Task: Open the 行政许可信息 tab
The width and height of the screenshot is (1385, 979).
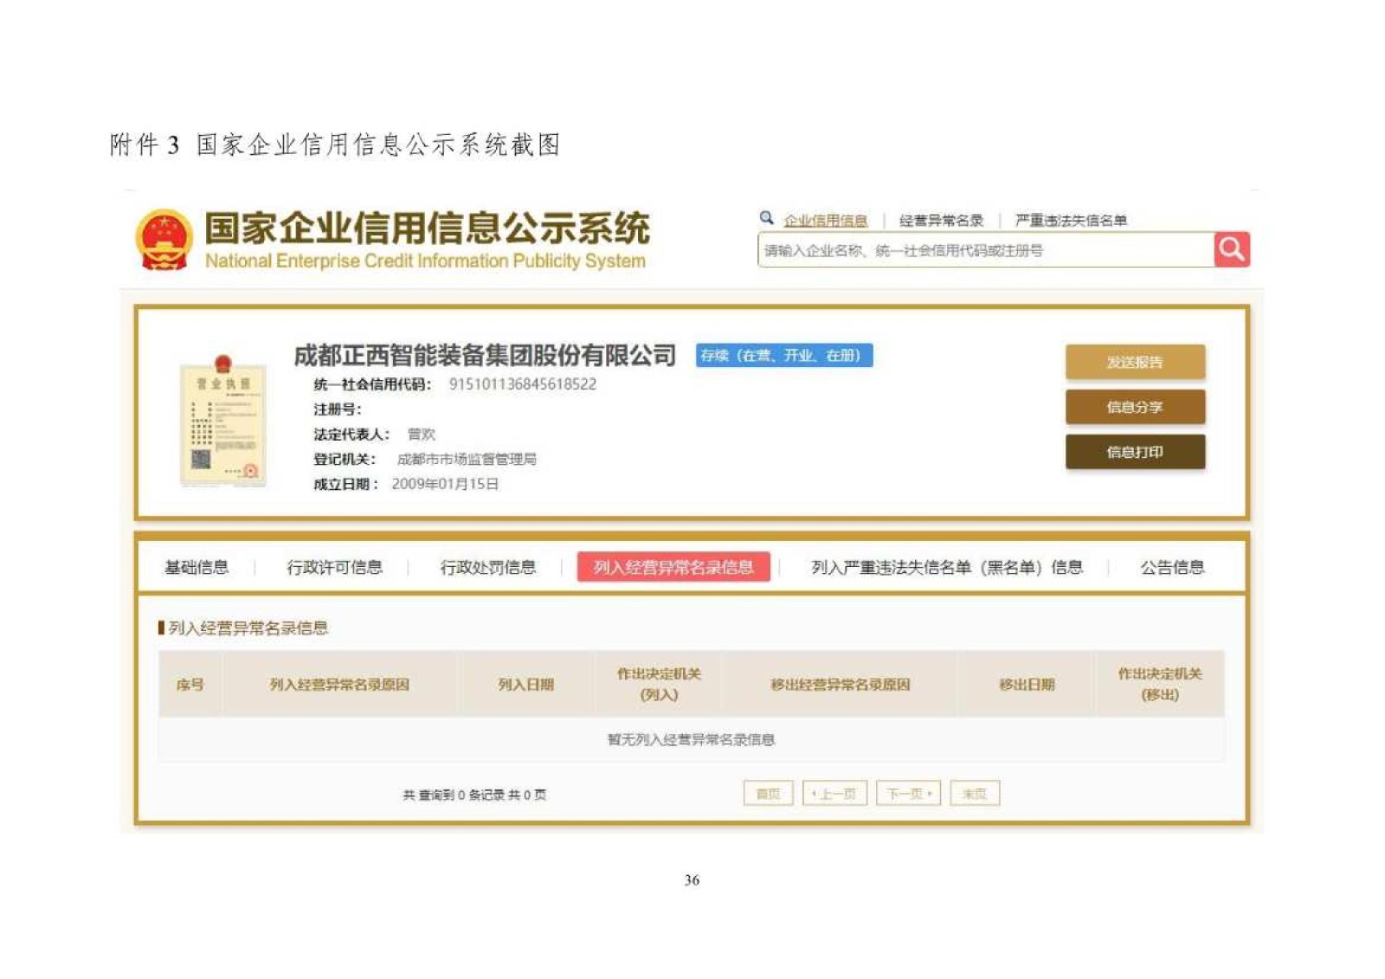Action: coord(334,568)
